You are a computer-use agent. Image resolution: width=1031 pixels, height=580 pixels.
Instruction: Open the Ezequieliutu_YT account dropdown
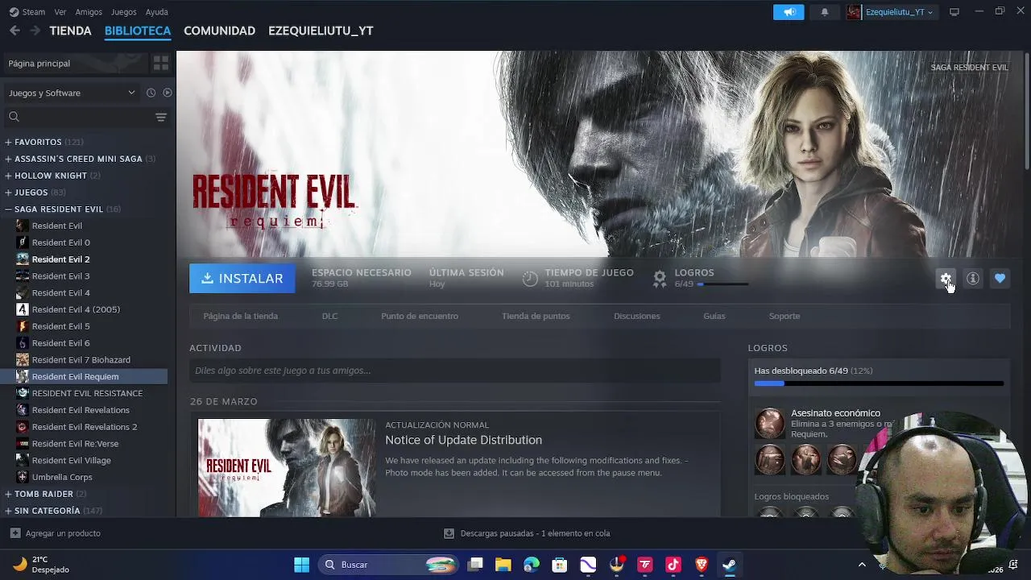coord(899,12)
